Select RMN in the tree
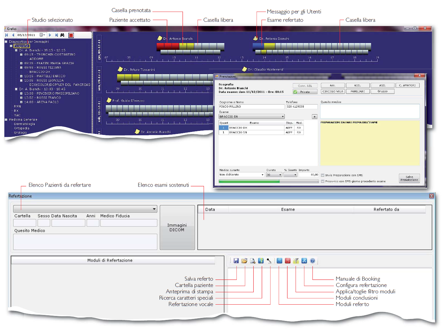Viewport: 447px width, 330px height. (17, 107)
